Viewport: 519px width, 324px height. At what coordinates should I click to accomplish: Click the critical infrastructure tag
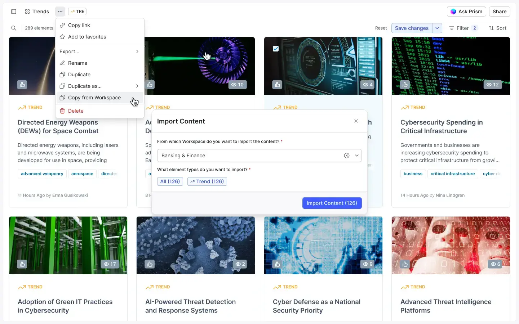click(x=453, y=174)
